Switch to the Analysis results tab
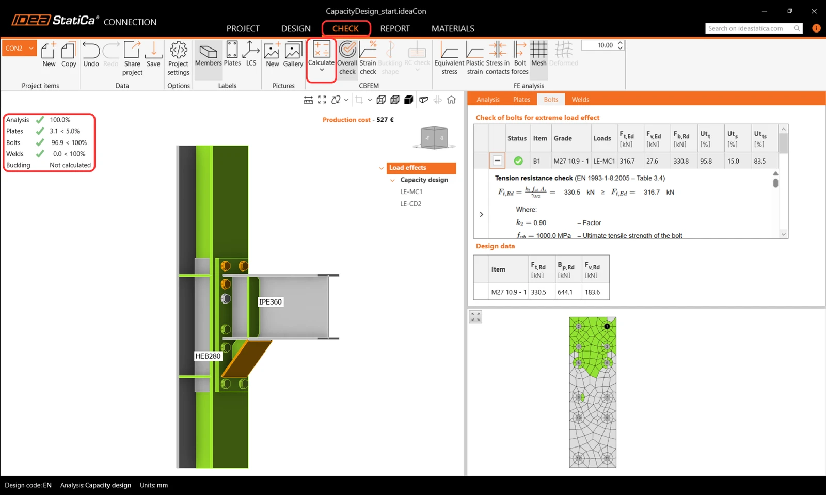The image size is (826, 495). (x=488, y=100)
